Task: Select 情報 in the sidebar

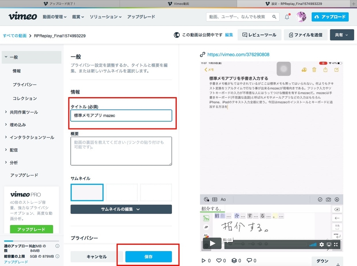Action: 17,71
